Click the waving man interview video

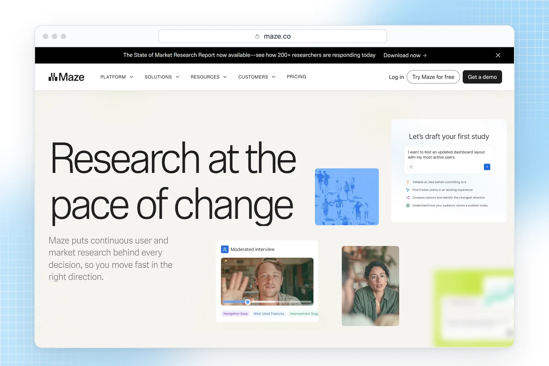pyautogui.click(x=267, y=282)
